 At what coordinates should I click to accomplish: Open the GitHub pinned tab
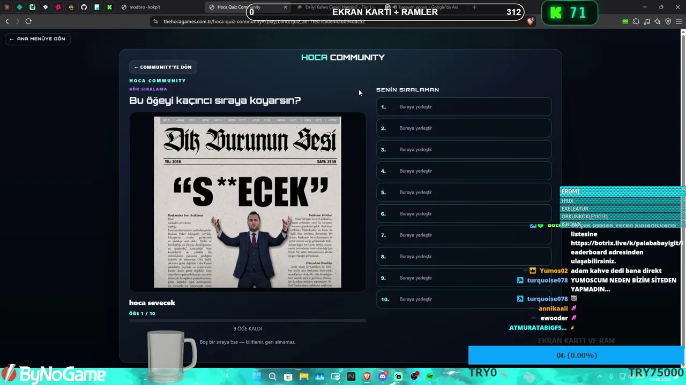tap(84, 7)
